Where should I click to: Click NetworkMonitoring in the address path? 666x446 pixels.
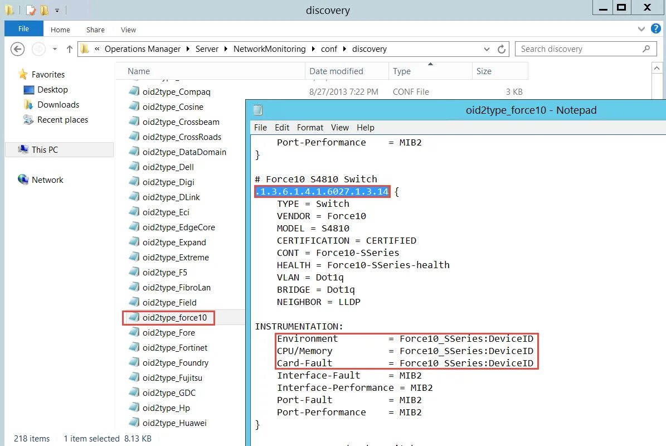tap(269, 49)
